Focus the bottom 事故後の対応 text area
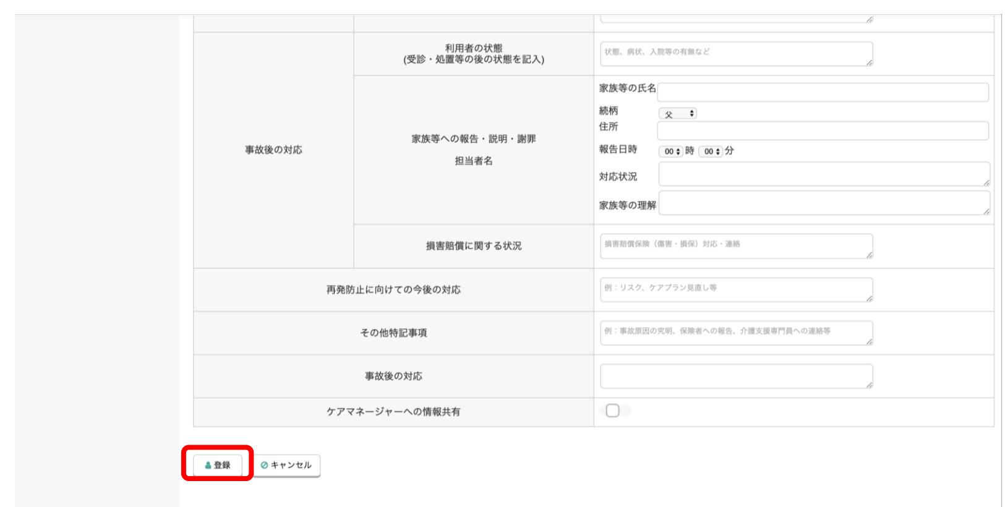The height and width of the screenshot is (507, 1007). [x=735, y=376]
